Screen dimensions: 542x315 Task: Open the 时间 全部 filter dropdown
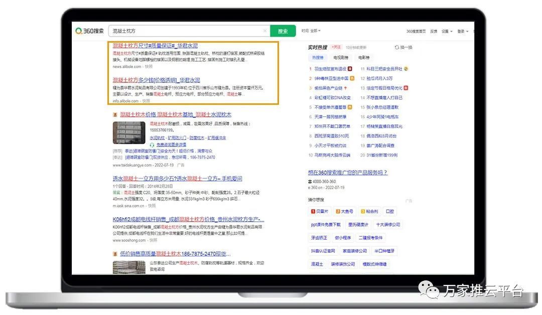pos(311,31)
